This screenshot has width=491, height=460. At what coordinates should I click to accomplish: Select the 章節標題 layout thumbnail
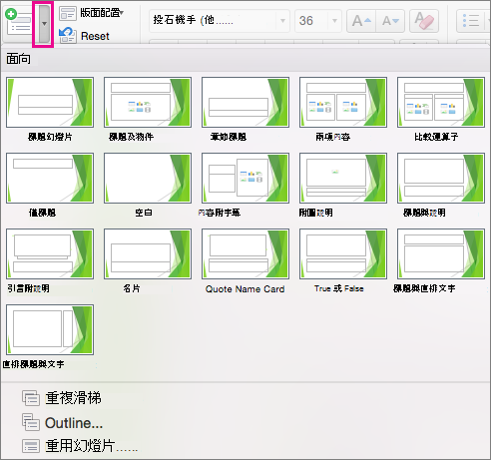(245, 103)
